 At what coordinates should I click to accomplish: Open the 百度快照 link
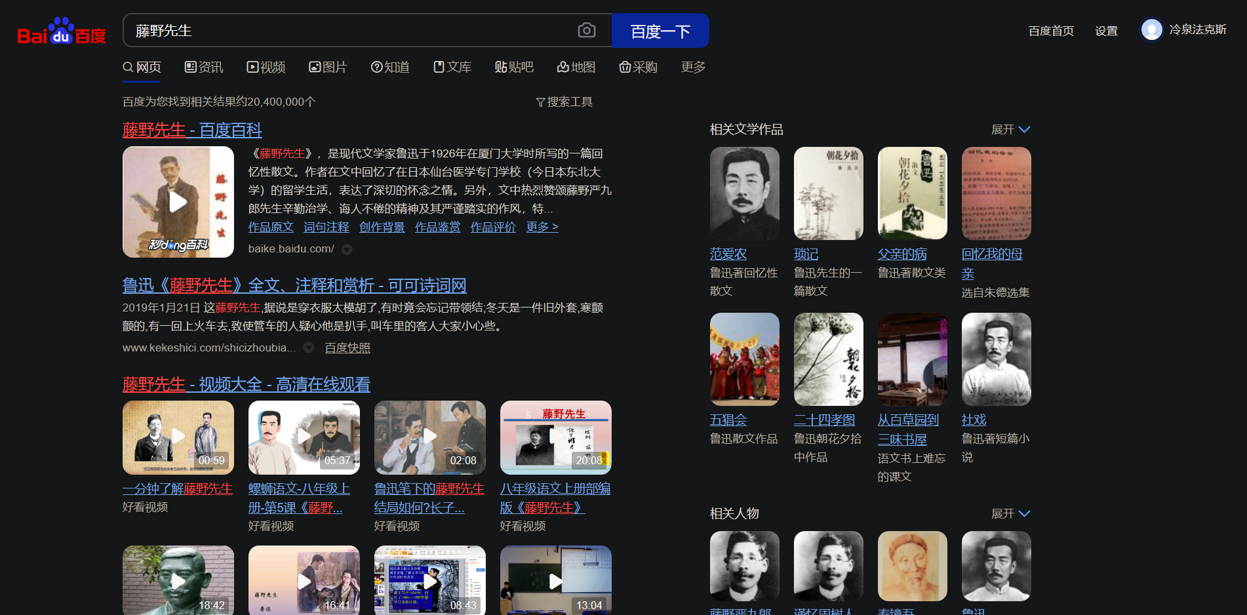pyautogui.click(x=347, y=348)
